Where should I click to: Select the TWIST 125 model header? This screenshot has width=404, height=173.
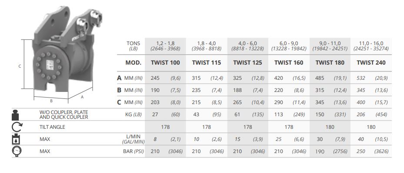(x=247, y=63)
